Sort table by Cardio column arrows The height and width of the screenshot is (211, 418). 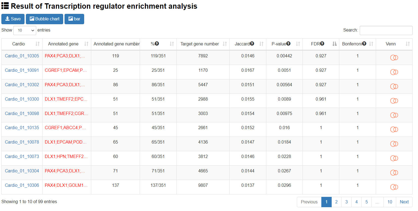coord(38,44)
